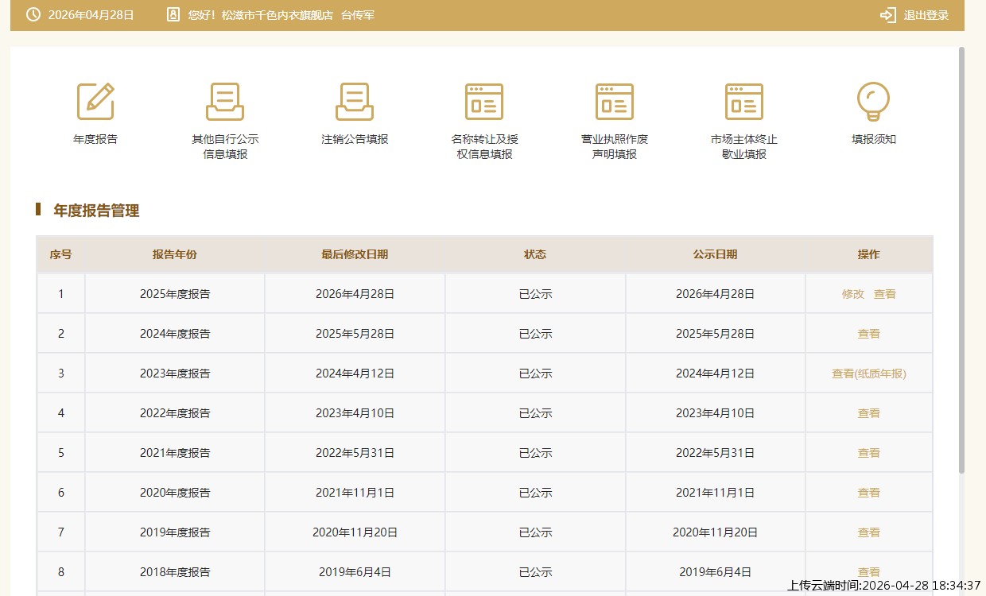Click the user profile icon beside 您好
This screenshot has height=596, width=986.
click(x=173, y=15)
